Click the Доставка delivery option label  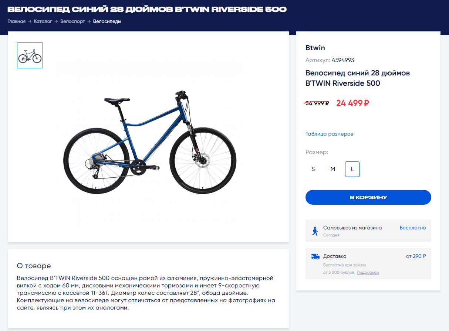335,256
